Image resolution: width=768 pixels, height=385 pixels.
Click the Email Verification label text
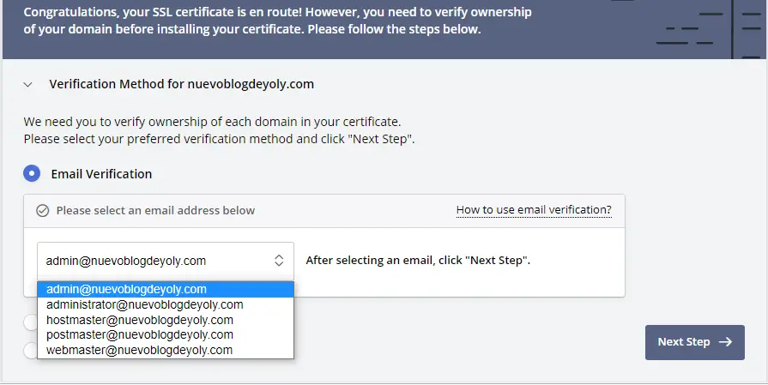click(101, 174)
